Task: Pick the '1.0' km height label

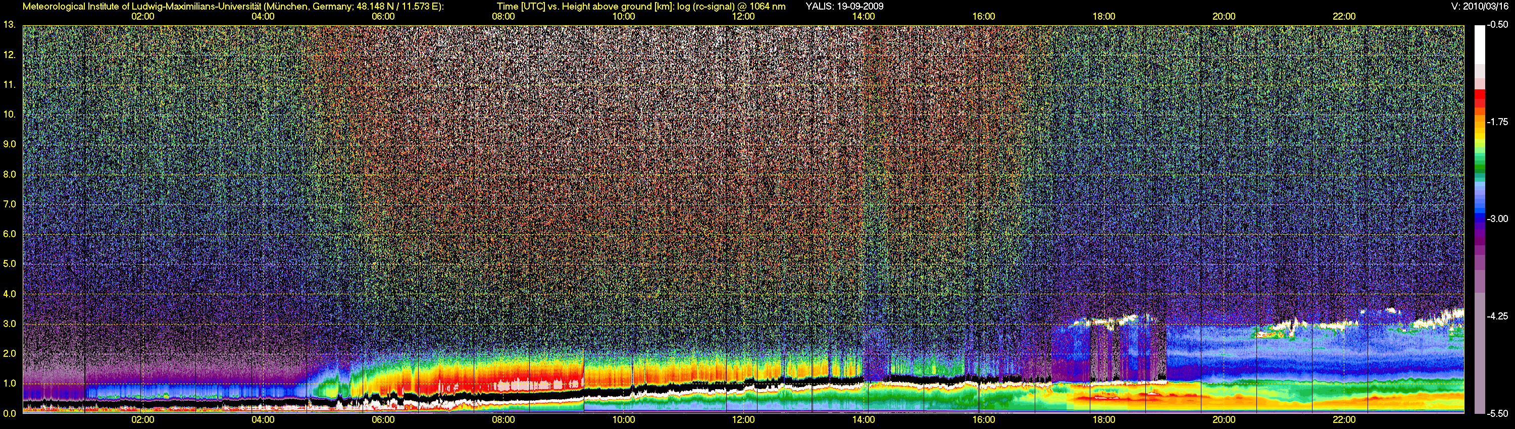Action: 9,383
